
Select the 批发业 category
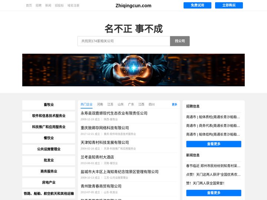[49, 160]
